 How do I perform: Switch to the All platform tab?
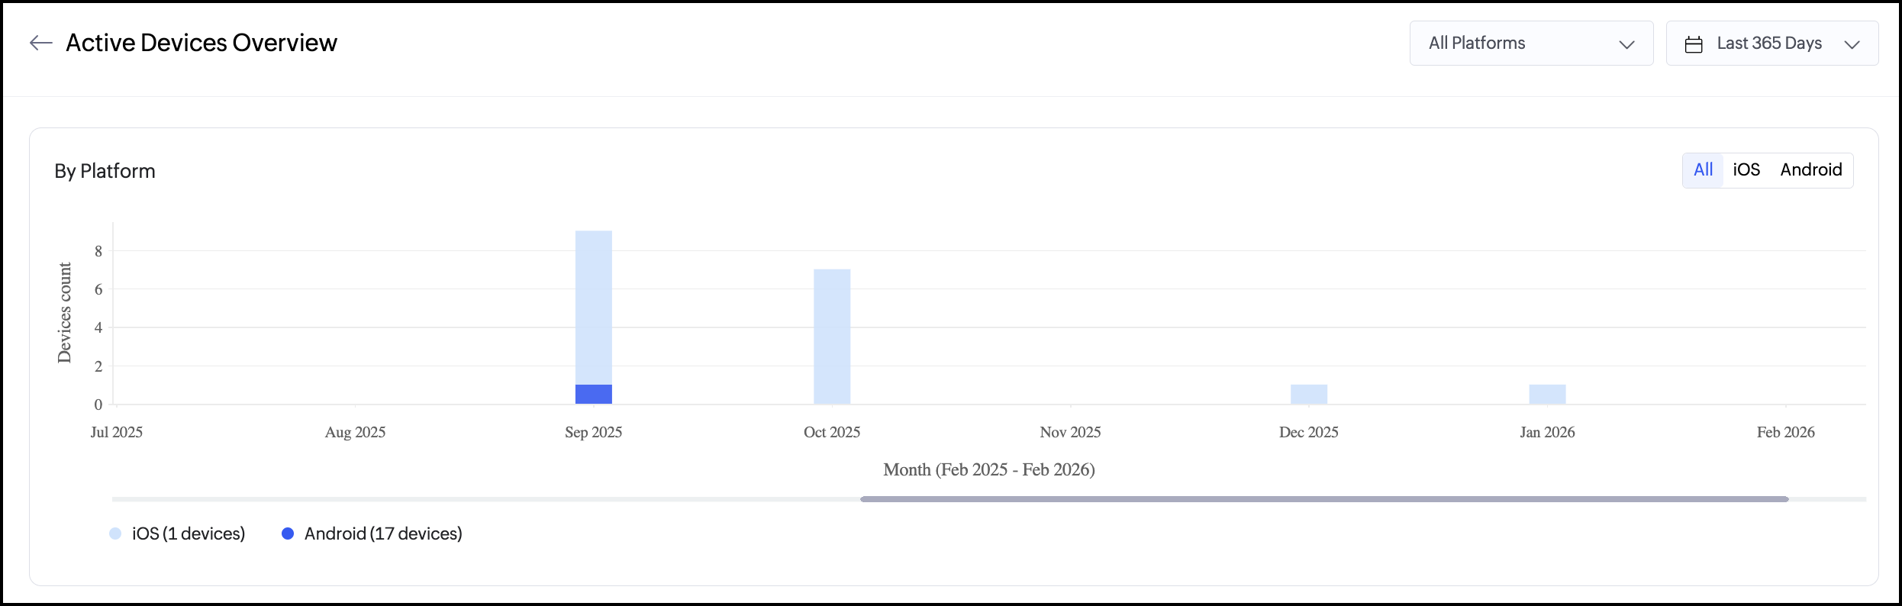tap(1703, 170)
